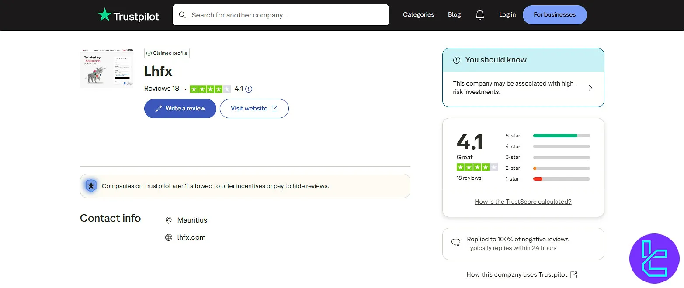The height and width of the screenshot is (288, 684).
Task: Open How is the TrustScore calculated link
Action: [523, 201]
